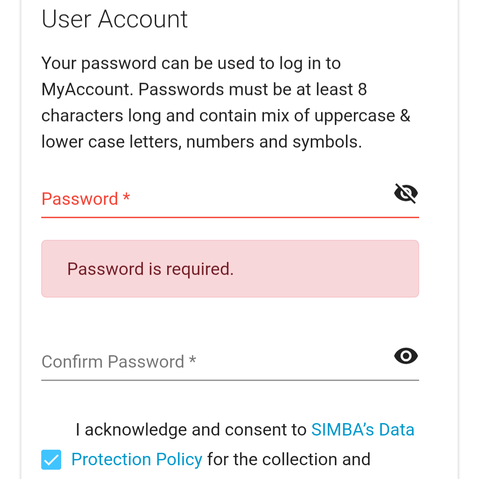Click the User Account heading
This screenshot has width=479, height=479.
pyautogui.click(x=114, y=19)
